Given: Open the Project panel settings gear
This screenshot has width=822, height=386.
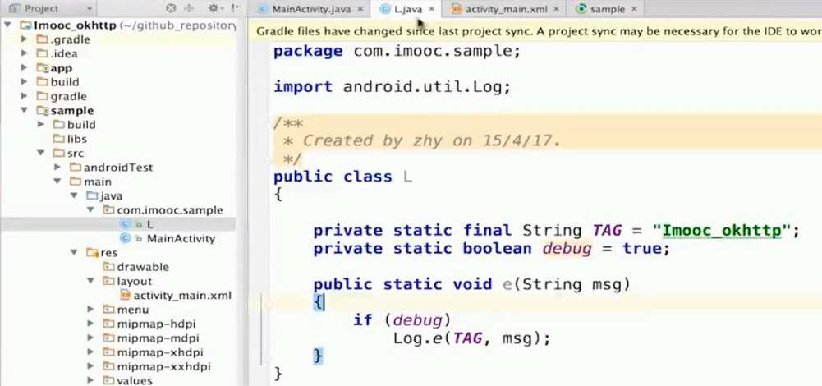Looking at the screenshot, I should coord(214,8).
